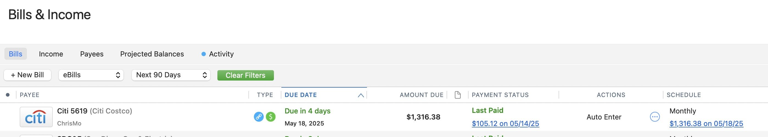The height and width of the screenshot is (137, 768).
Task: Open the Next 90 Days dropdown
Action: pos(171,75)
